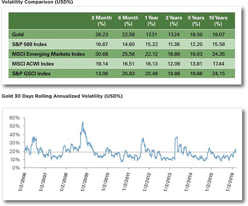Click the 1/2/2016 x-axis date label
Image resolution: width=248 pixels, height=206 pixels.
coord(230,182)
